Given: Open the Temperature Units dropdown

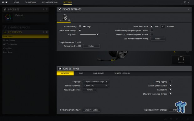Looking at the screenshot, I should tap(96, 85).
